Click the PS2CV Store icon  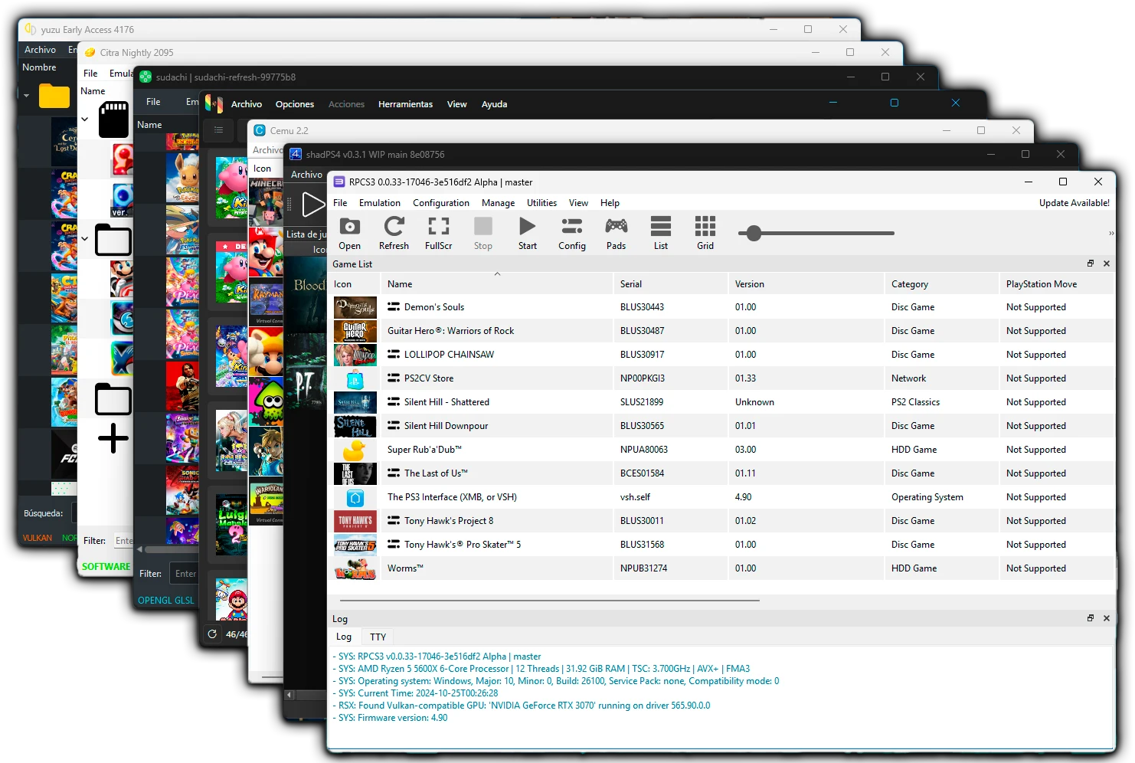tap(355, 378)
